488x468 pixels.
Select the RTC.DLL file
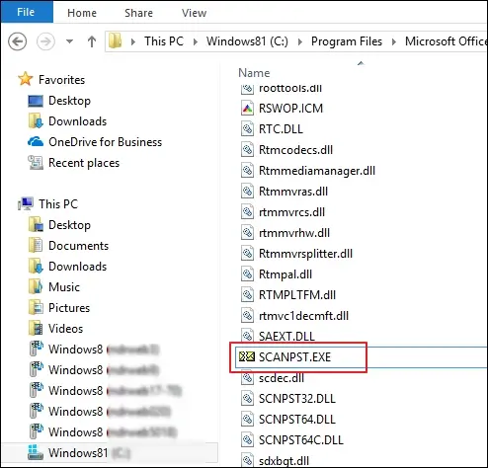[281, 129]
